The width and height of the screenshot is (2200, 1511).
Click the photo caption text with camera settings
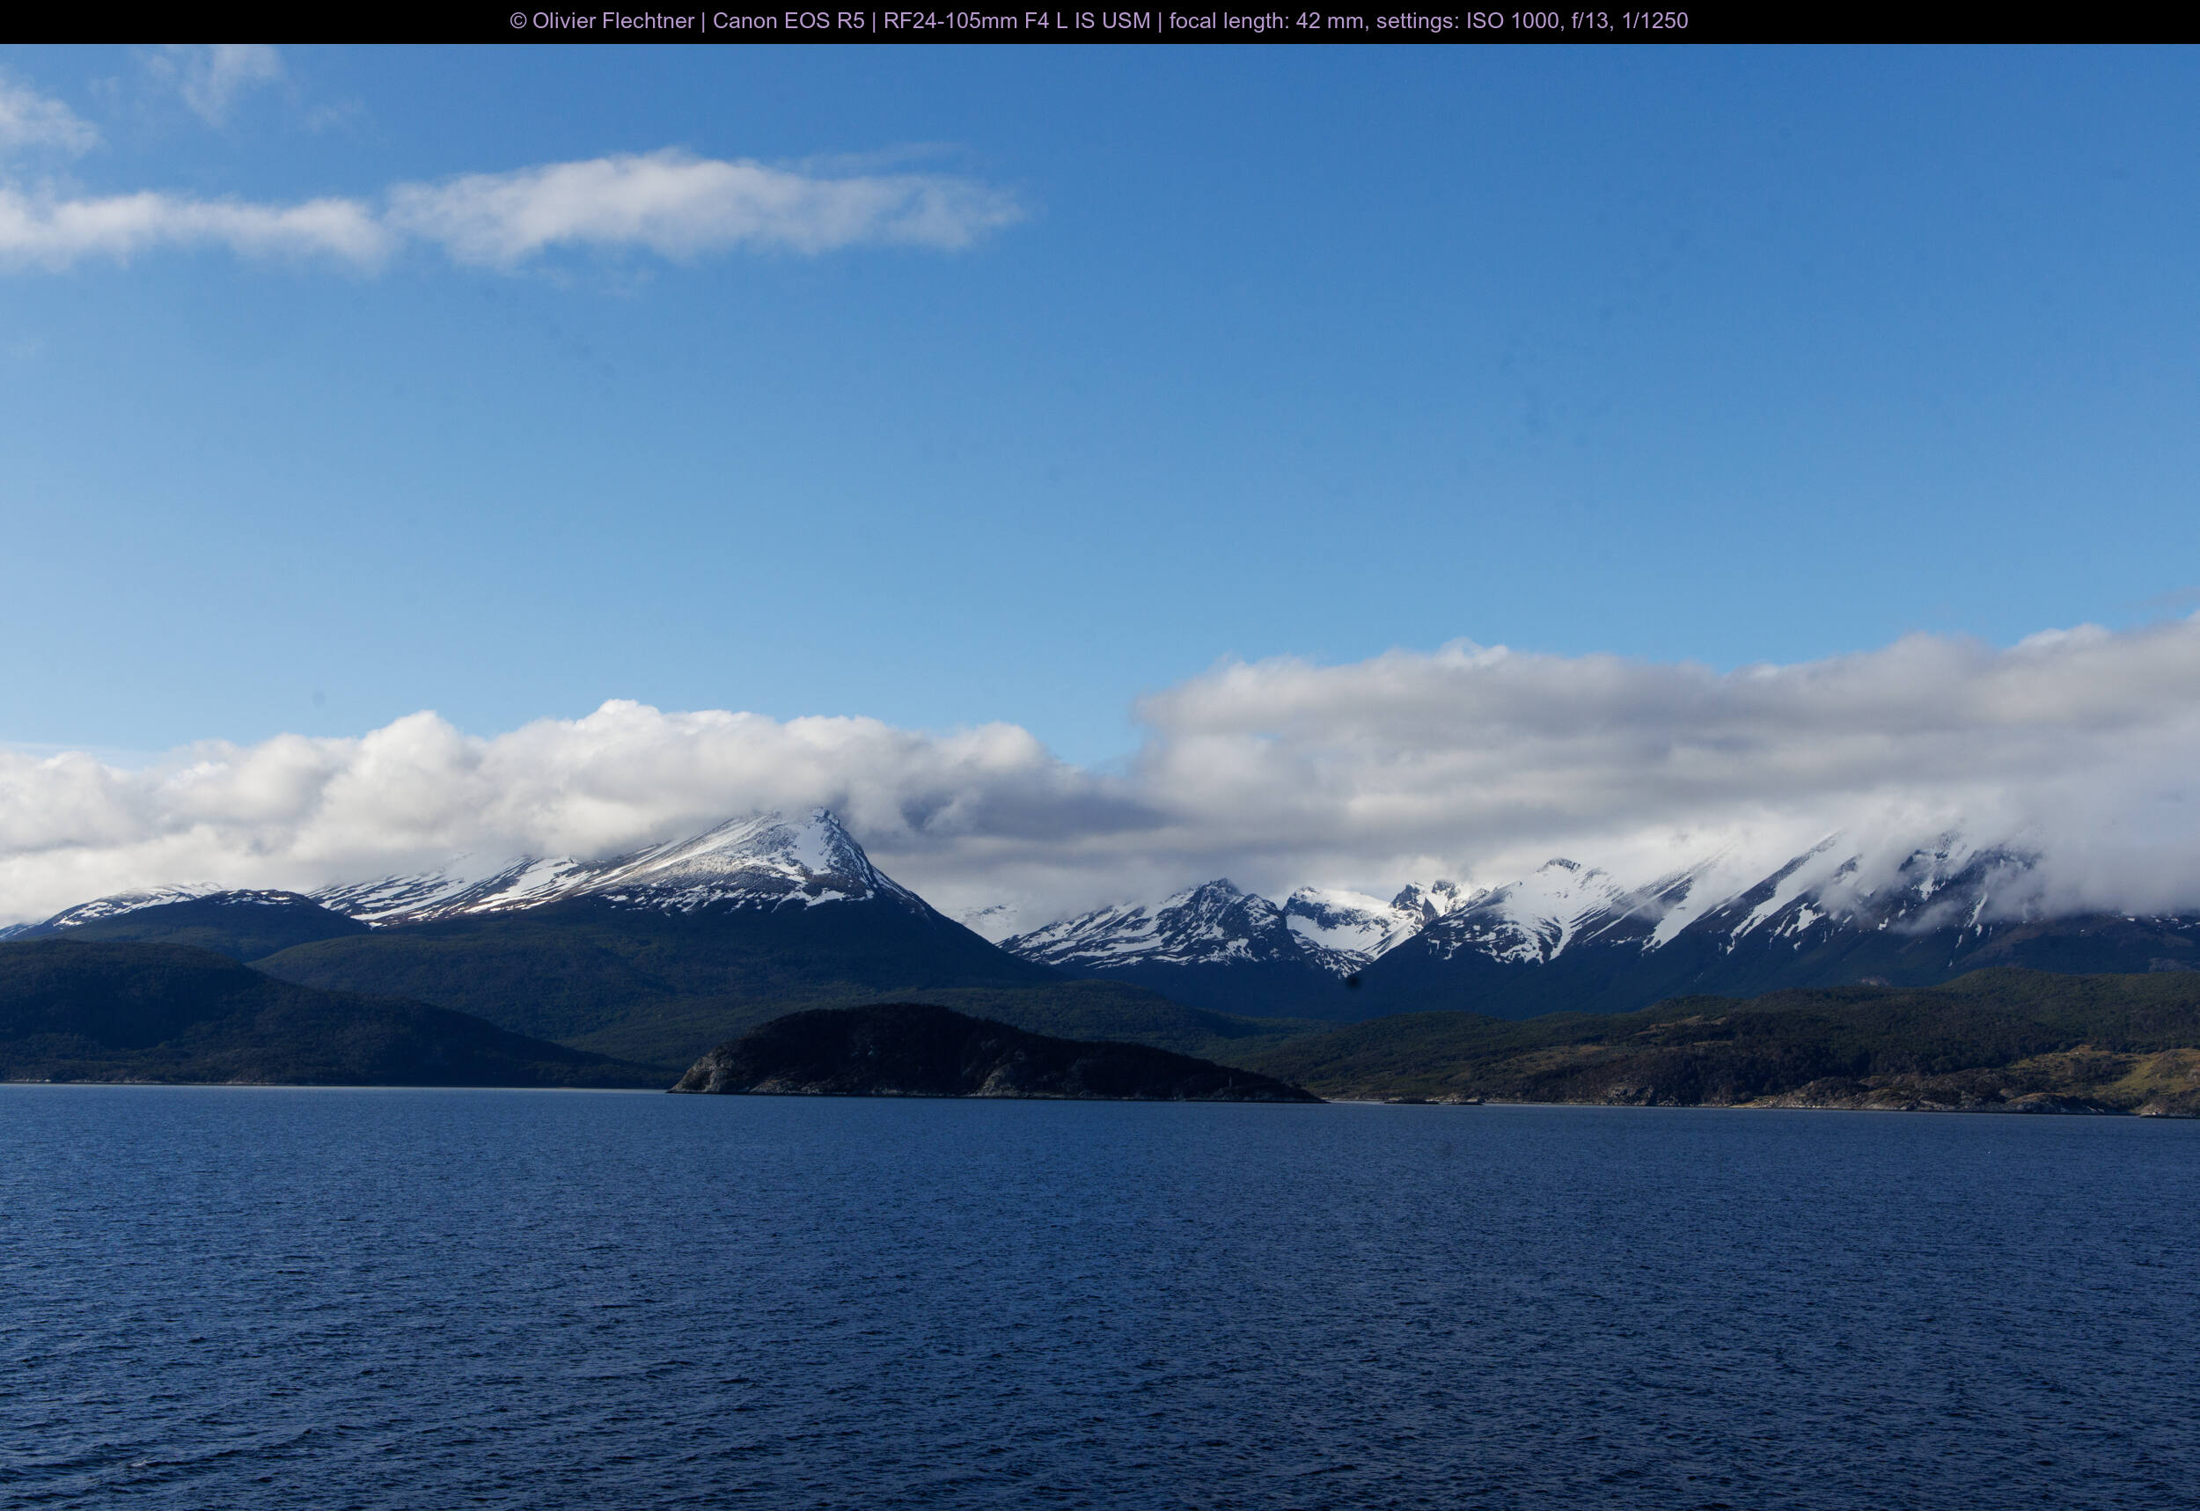point(1099,21)
